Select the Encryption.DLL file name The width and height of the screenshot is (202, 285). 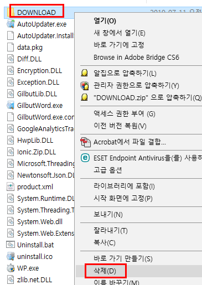(39, 71)
